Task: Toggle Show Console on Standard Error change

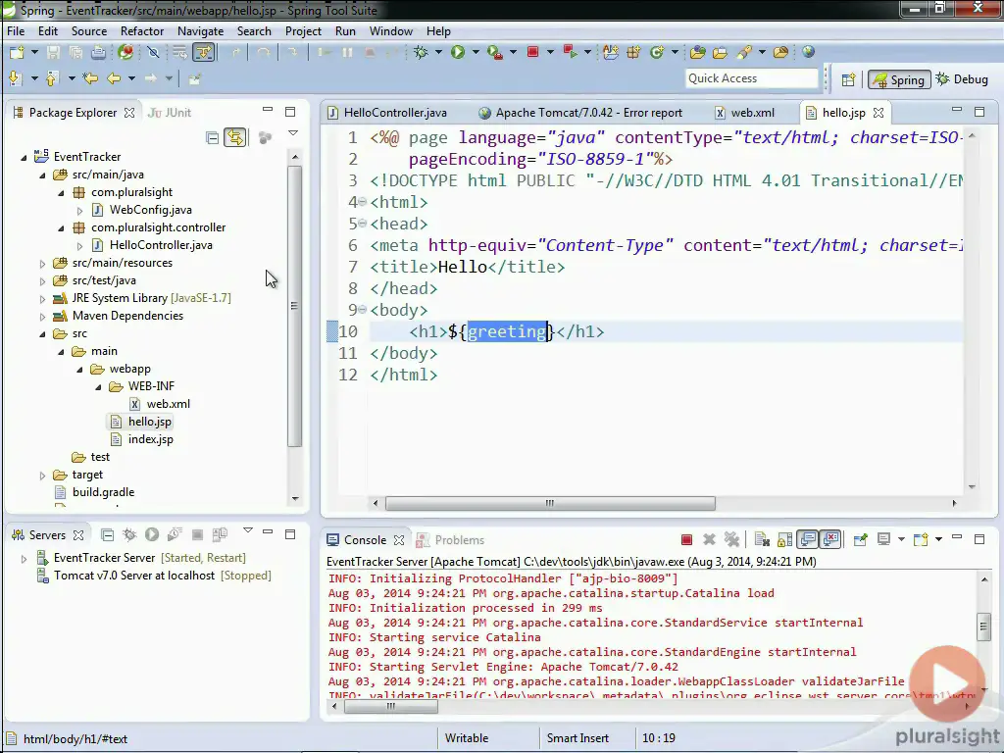Action: (x=830, y=540)
